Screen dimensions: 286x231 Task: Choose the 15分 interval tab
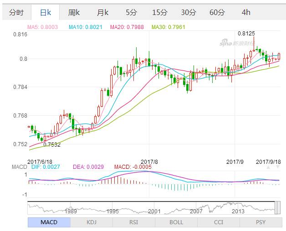(160, 12)
